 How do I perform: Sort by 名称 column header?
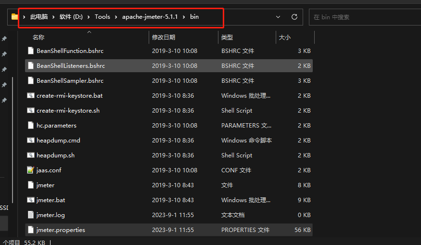click(38, 38)
